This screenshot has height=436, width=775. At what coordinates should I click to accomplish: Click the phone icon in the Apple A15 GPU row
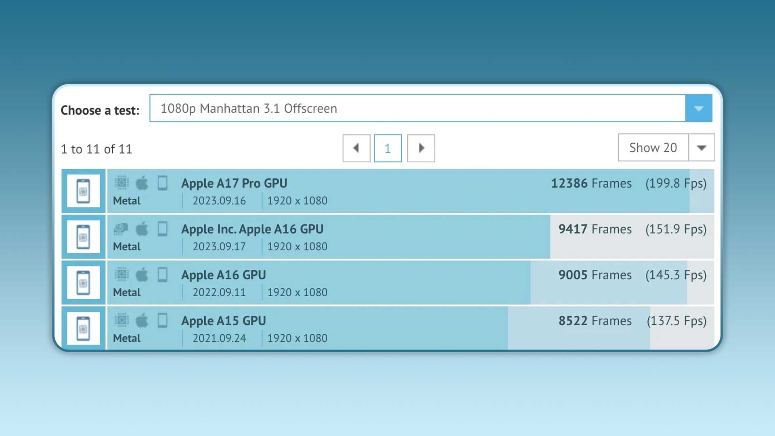[x=163, y=321]
